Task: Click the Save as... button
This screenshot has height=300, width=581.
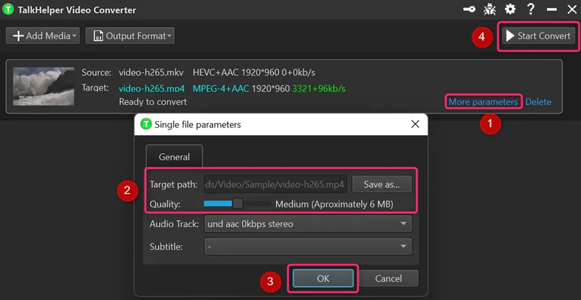Action: click(382, 184)
